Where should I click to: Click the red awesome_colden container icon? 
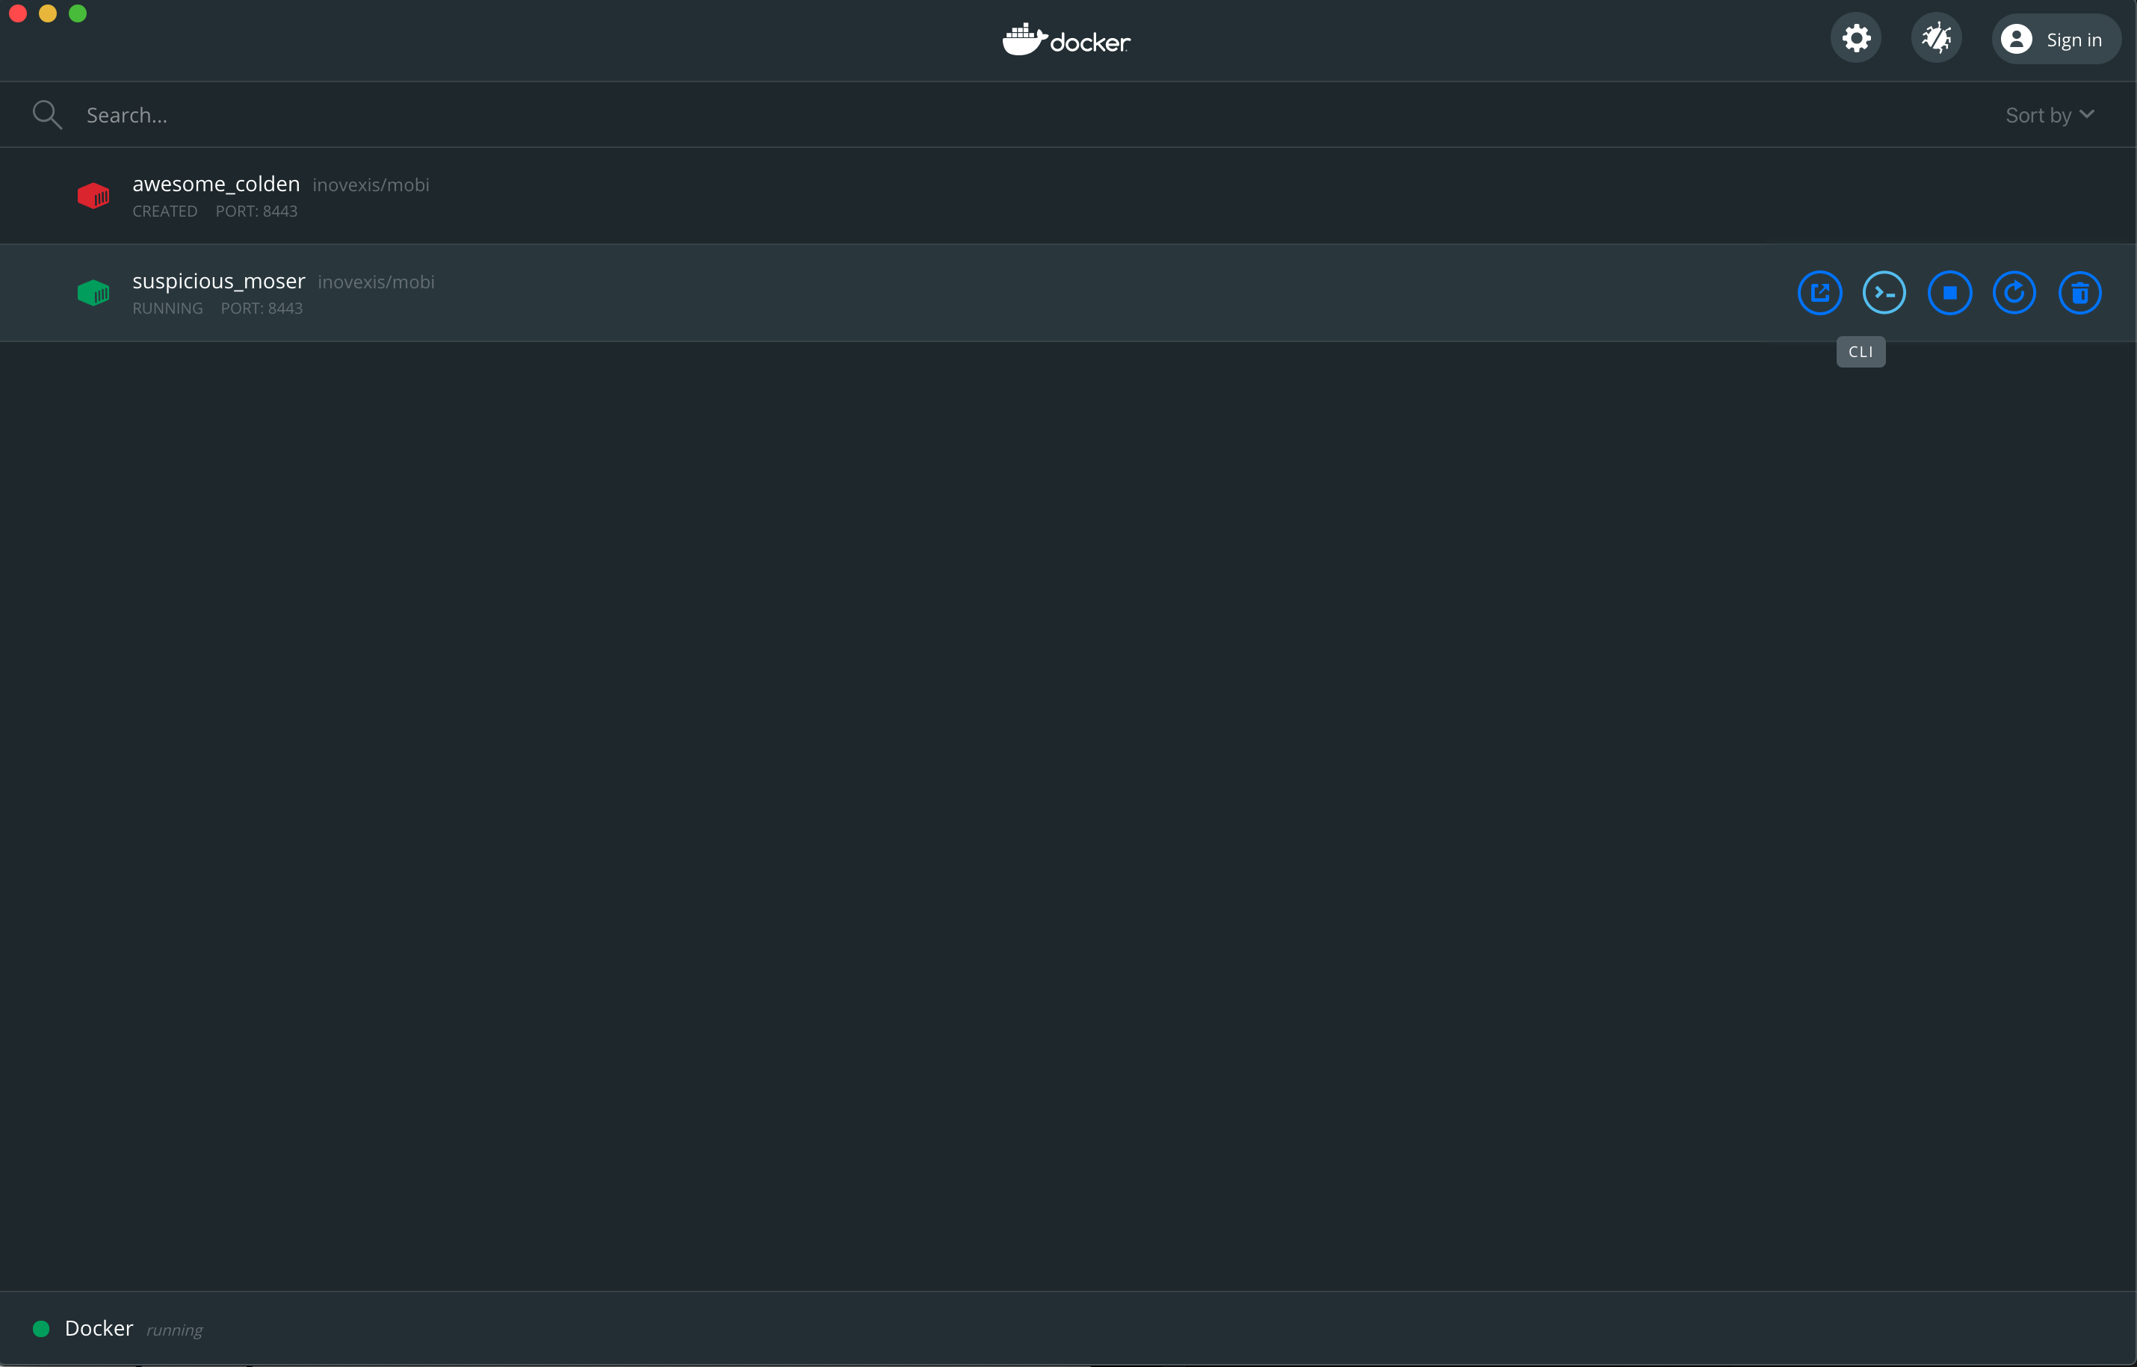tap(93, 195)
